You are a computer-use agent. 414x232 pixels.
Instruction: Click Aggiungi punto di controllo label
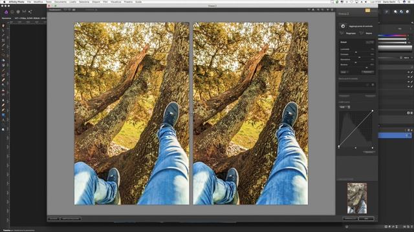361,26
